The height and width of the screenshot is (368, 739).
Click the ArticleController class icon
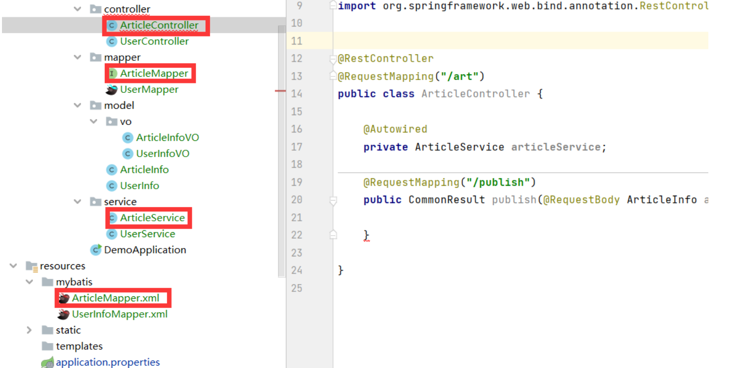click(x=112, y=25)
